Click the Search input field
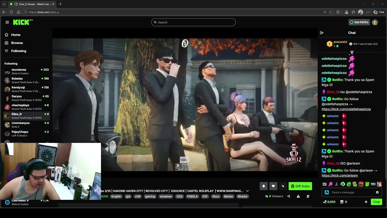 pyautogui.click(x=193, y=22)
